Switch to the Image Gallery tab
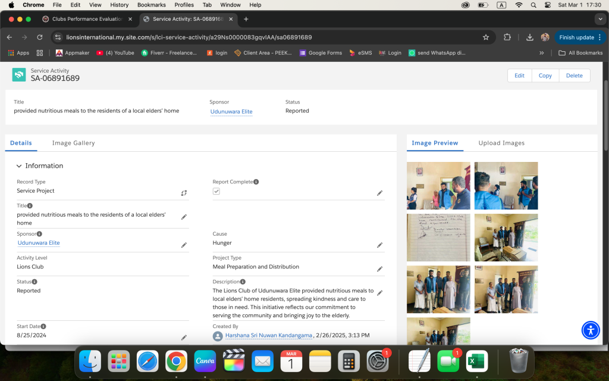Viewport: 609px width, 381px height. (x=73, y=143)
